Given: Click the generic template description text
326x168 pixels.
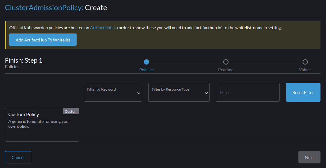Looking at the screenshot, I should [39, 124].
